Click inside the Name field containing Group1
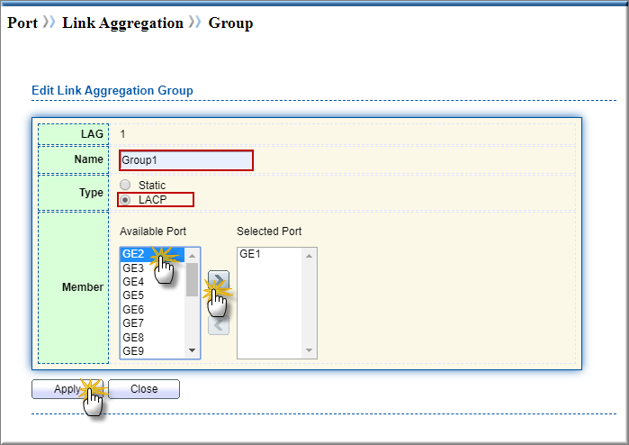629x445 pixels. pyautogui.click(x=185, y=160)
